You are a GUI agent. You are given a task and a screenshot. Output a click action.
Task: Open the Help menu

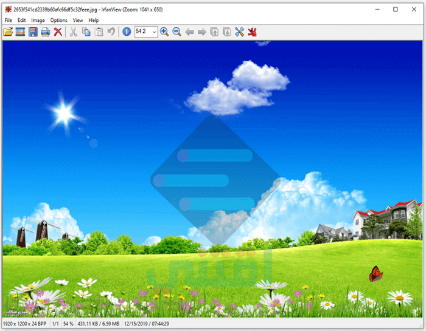94,20
